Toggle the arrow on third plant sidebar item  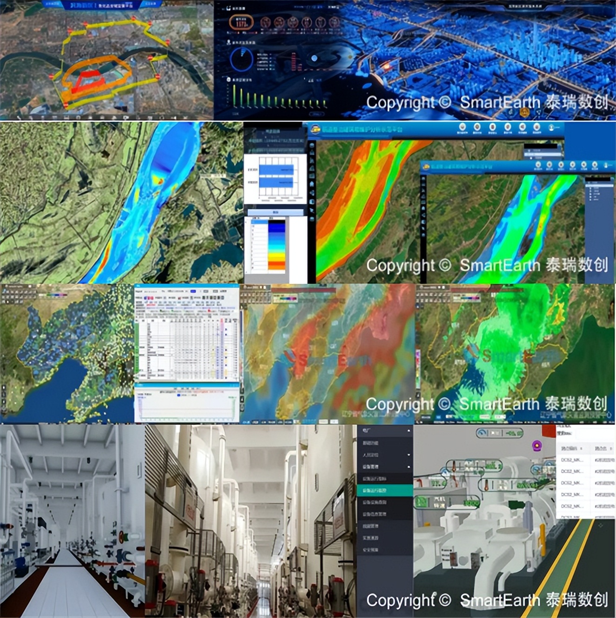click(409, 455)
